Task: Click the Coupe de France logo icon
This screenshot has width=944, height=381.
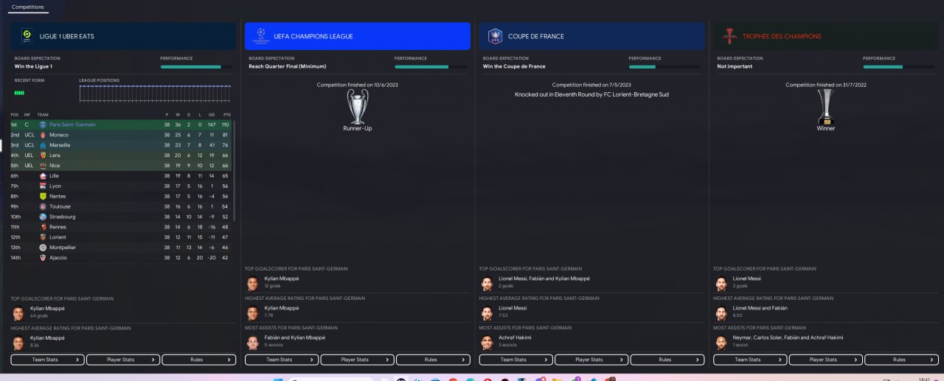Action: coord(495,36)
